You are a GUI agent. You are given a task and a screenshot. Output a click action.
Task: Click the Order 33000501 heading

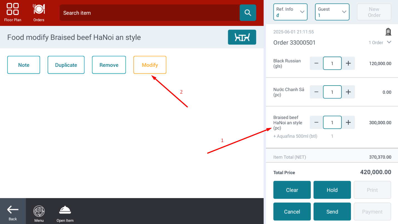[x=294, y=43]
